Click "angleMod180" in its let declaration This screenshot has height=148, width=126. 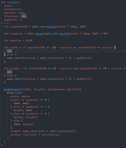tap(19, 27)
